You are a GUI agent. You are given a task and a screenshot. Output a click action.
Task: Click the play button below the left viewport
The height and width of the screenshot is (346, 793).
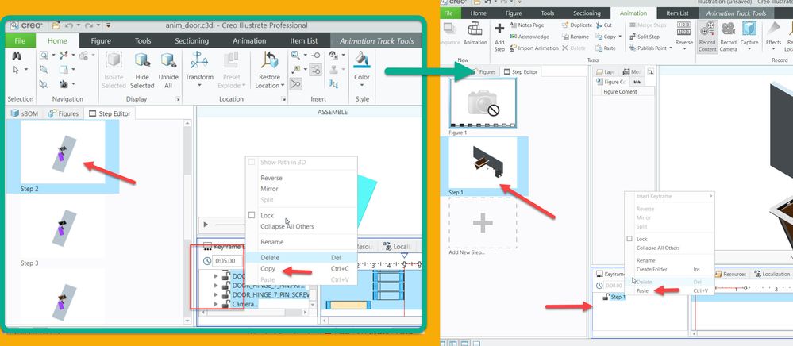pyautogui.click(x=206, y=224)
